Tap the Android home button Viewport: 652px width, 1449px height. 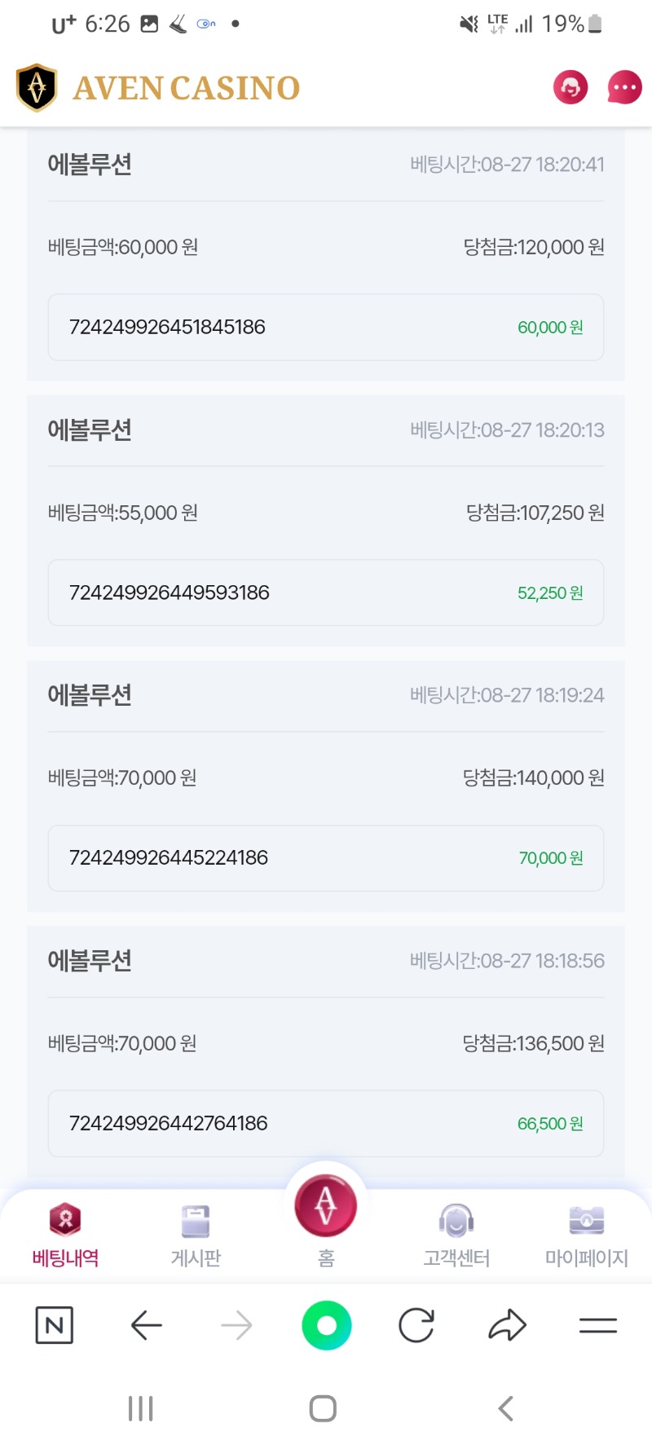[324, 1408]
